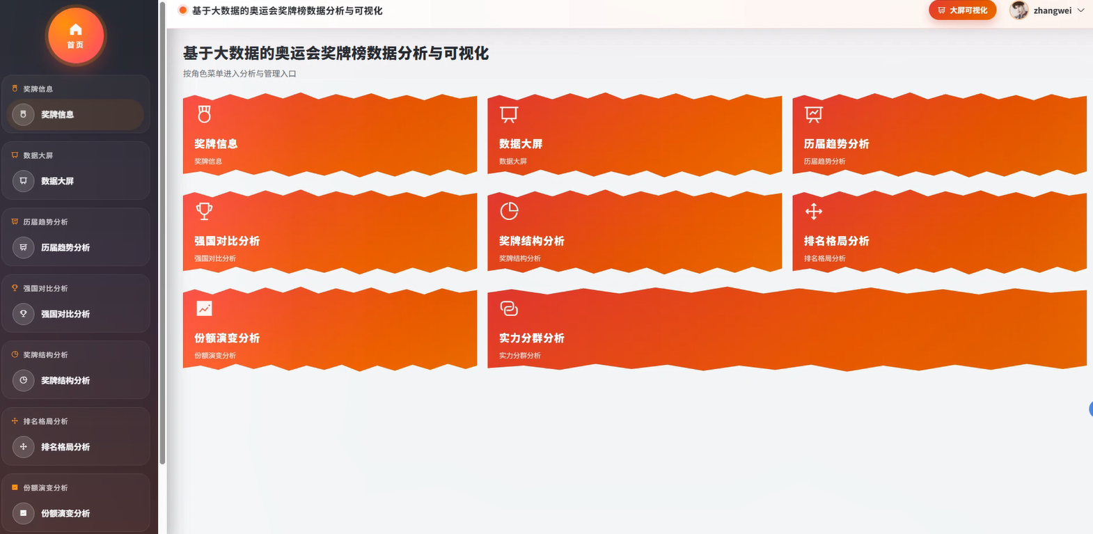Click the four-arrow icon on 排名格局分析 card
This screenshot has height=534, width=1093.
[814, 211]
